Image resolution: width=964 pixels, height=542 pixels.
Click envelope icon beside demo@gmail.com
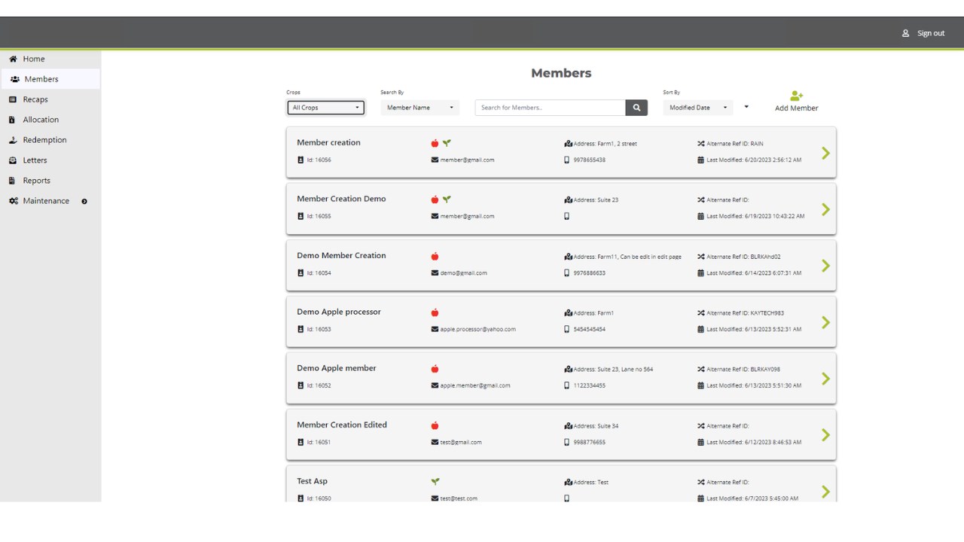click(435, 273)
